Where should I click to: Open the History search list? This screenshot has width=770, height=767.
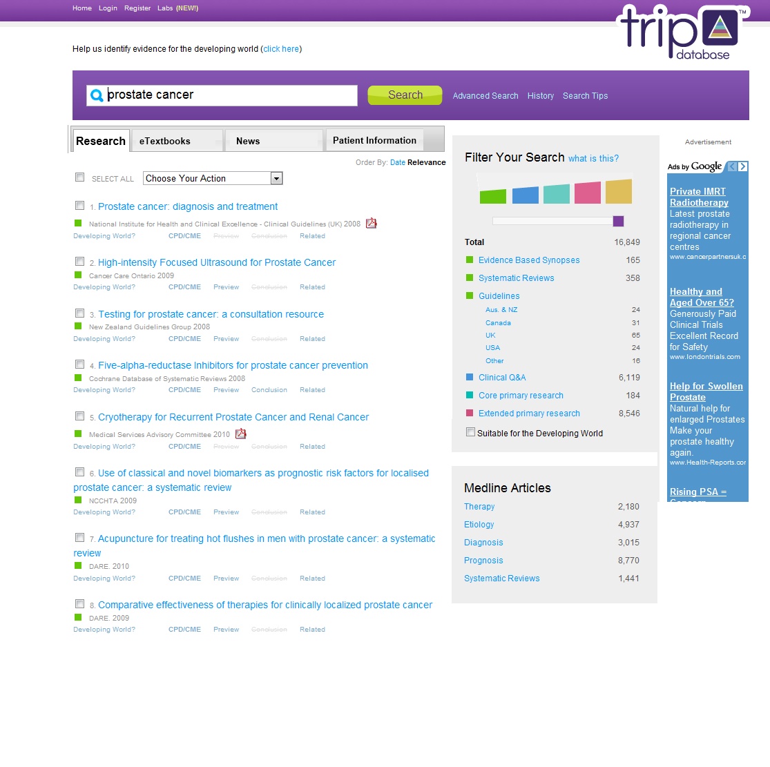click(540, 96)
